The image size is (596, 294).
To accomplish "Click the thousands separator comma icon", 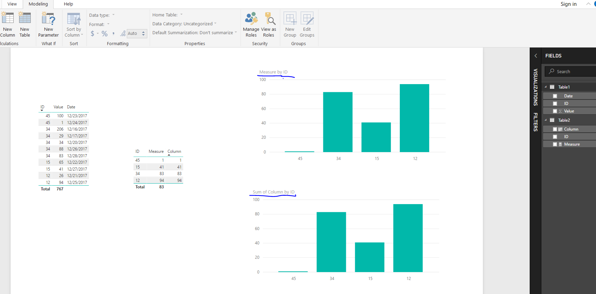I will (x=113, y=34).
